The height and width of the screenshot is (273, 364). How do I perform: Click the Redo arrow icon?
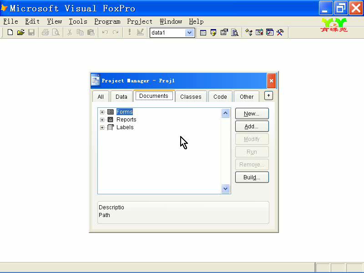click(116, 32)
